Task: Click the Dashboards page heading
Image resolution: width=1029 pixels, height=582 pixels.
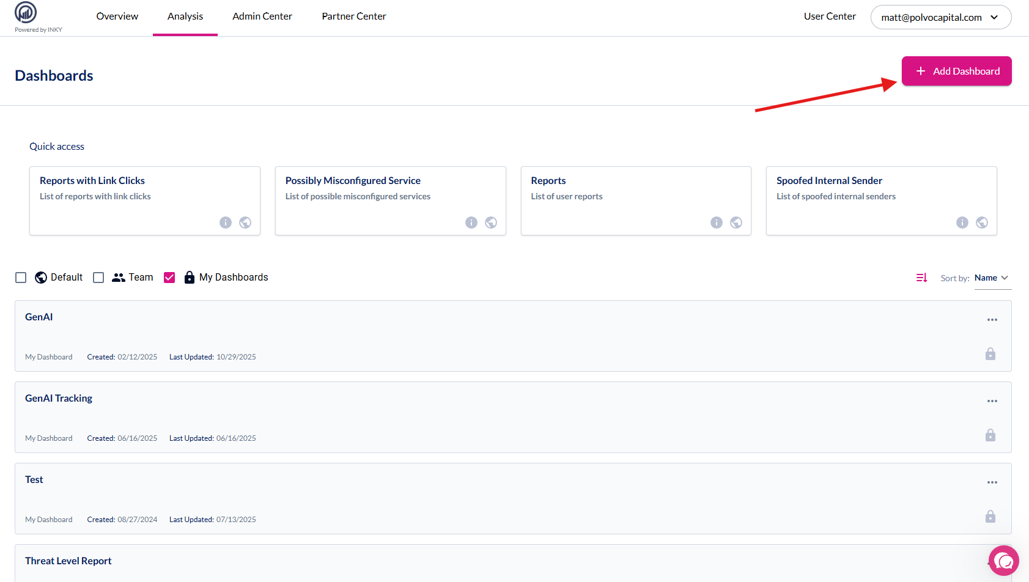Action: (54, 76)
